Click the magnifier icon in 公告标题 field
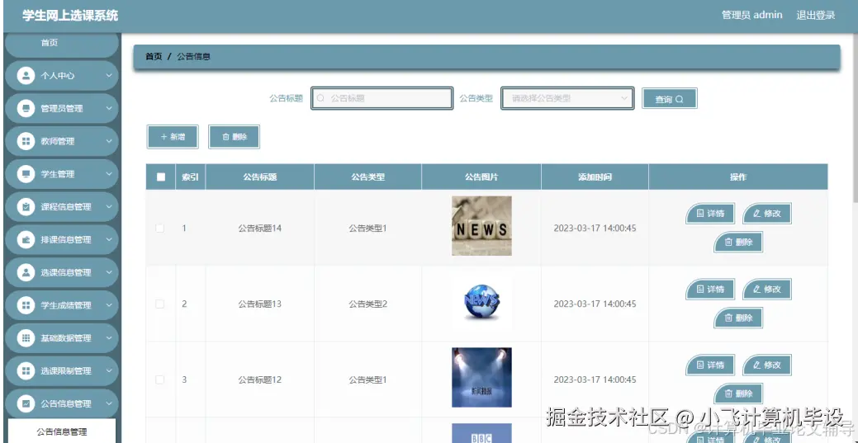The image size is (858, 443). tap(320, 98)
